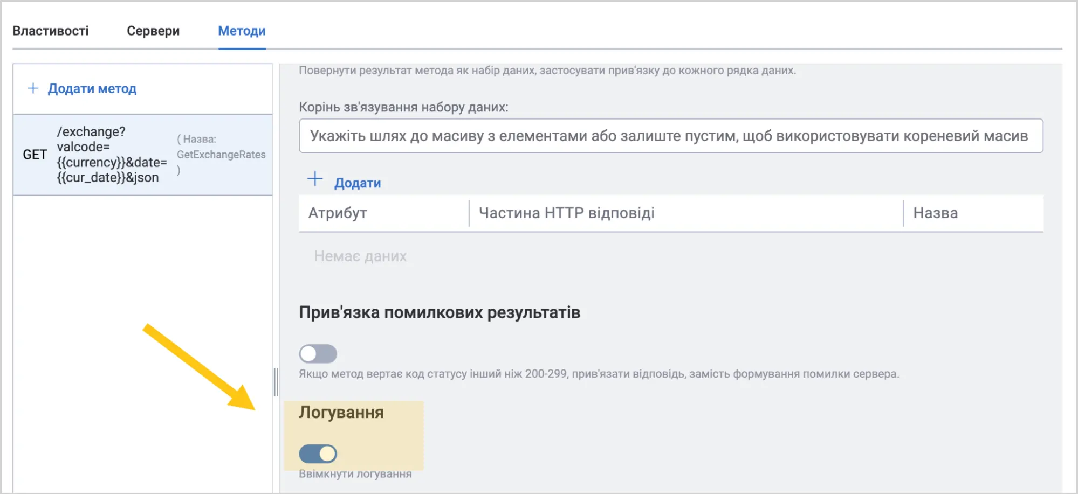Click the Ввімкнути логування caption

355,474
